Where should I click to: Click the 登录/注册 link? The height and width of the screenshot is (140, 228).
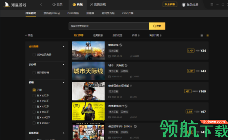click(x=193, y=5)
